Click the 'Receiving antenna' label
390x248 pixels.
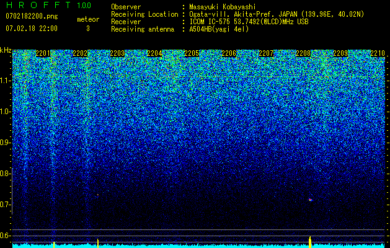coord(143,29)
